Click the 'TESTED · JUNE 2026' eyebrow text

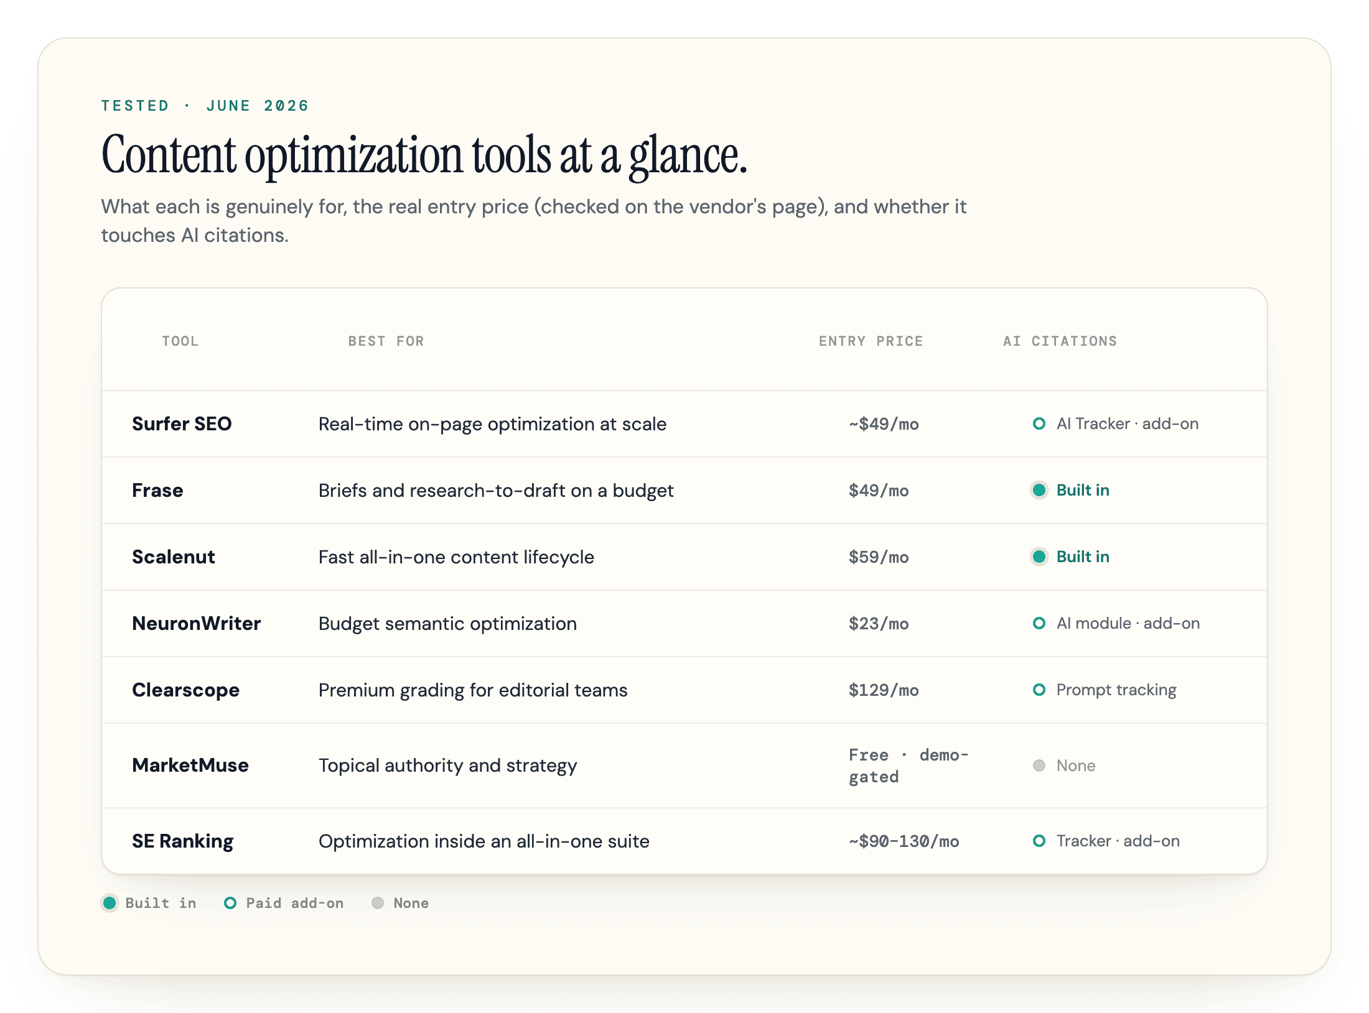click(x=205, y=106)
